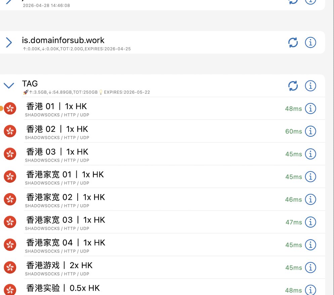Select the 香港家宽 01 | 1x HK node
Viewport: 334px width, 295px height.
[x=163, y=177]
